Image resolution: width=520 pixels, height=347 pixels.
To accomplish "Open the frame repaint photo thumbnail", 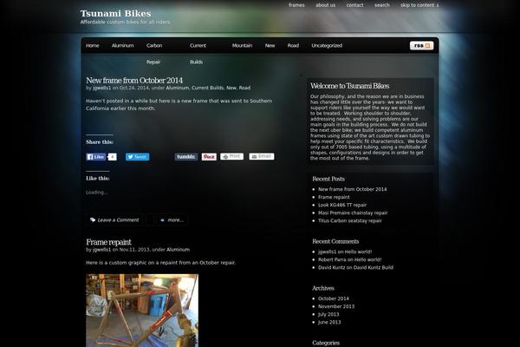I will click(142, 311).
